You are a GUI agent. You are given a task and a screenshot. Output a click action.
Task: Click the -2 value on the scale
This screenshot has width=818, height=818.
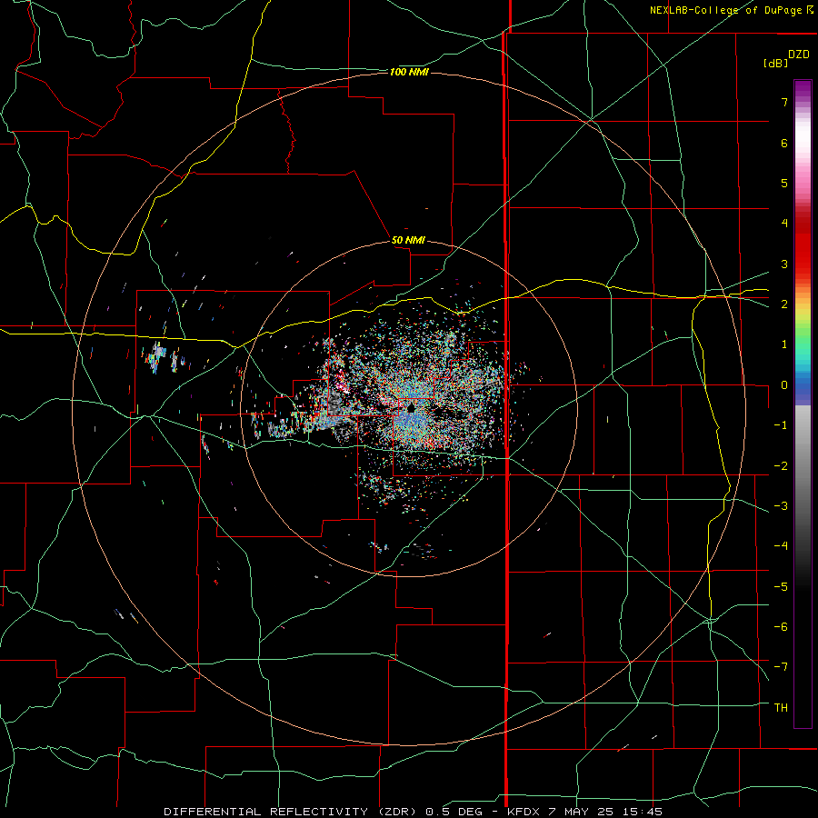781,466
